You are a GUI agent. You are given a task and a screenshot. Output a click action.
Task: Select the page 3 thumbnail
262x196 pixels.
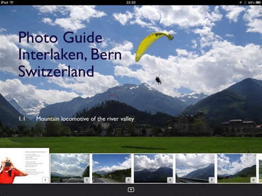(x=112, y=168)
